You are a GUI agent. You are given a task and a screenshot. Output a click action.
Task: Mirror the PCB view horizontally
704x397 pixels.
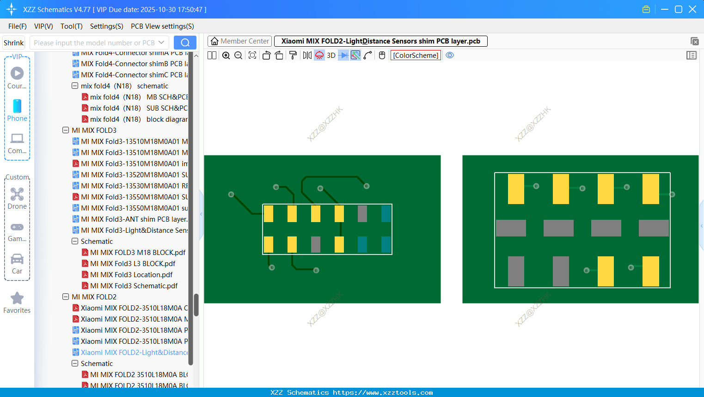[x=307, y=56]
